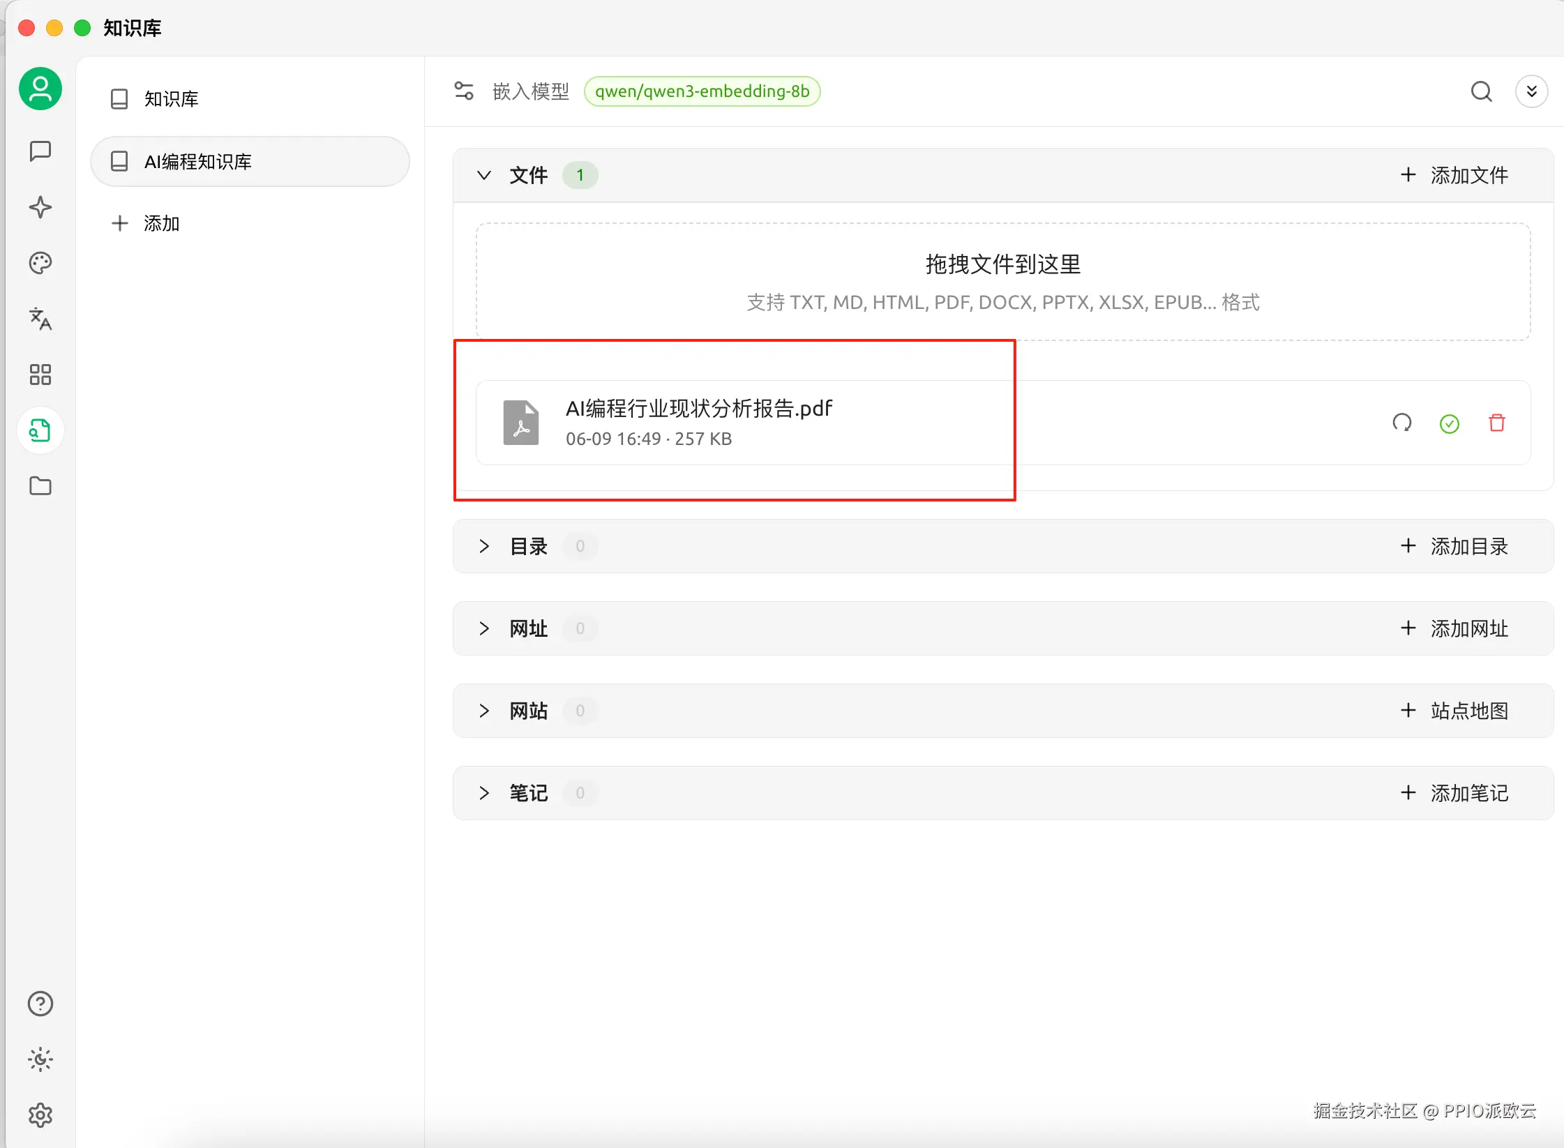Open the translate sidebar icon
The width and height of the screenshot is (1564, 1148).
click(40, 319)
